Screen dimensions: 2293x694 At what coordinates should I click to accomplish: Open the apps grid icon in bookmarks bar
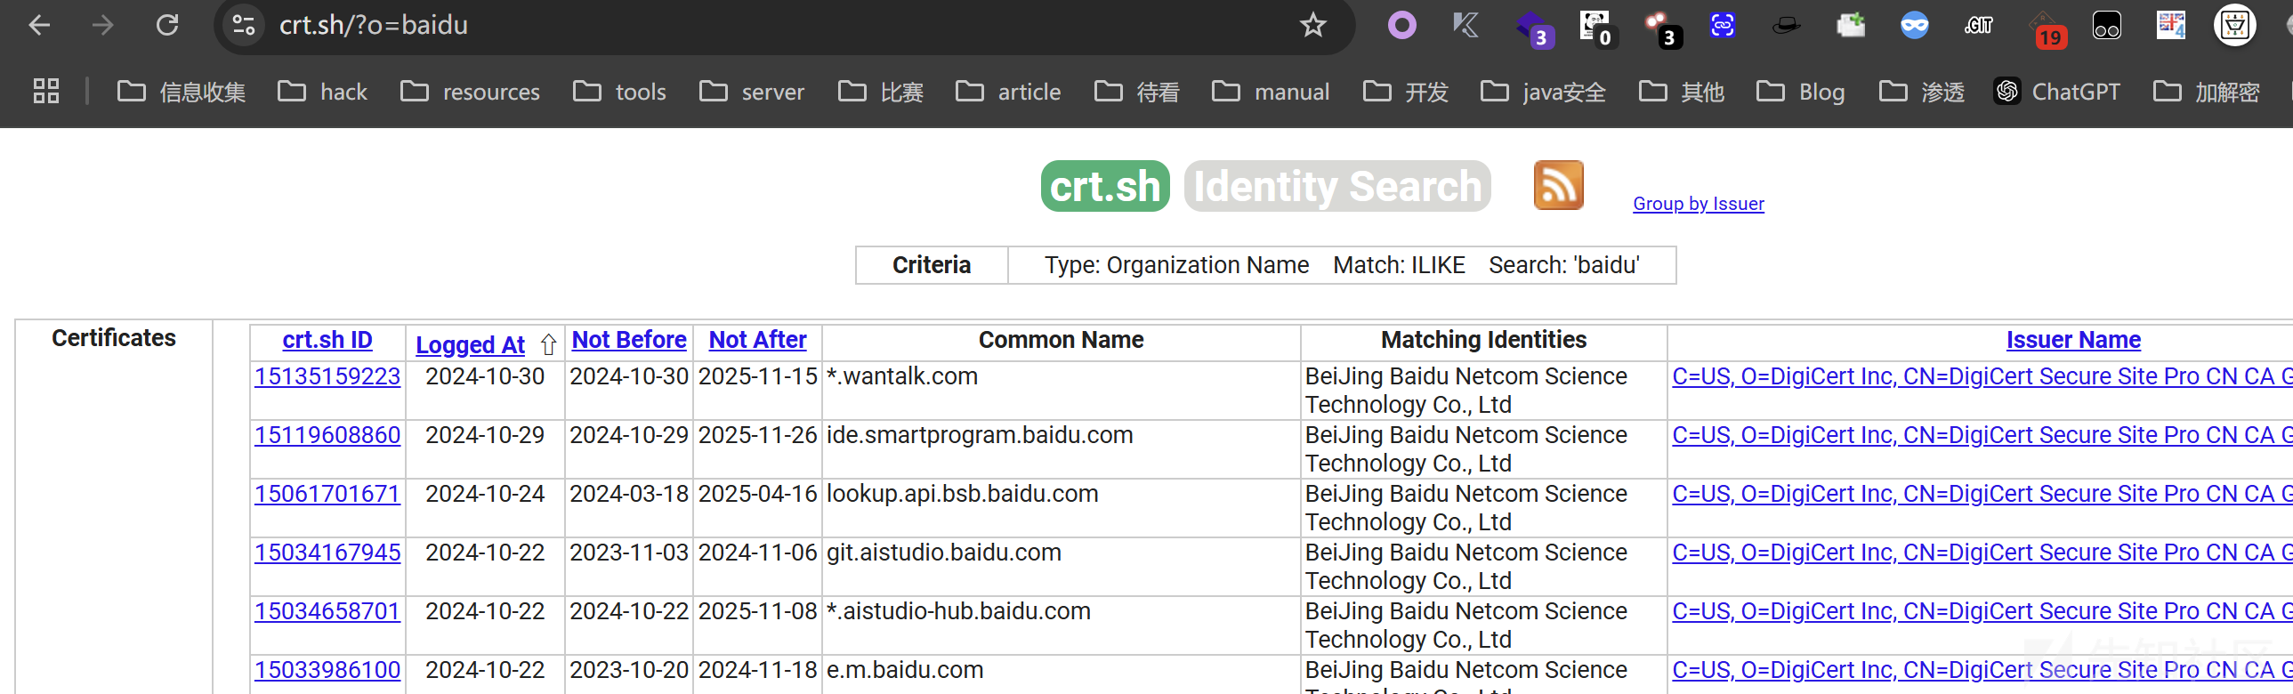click(46, 91)
